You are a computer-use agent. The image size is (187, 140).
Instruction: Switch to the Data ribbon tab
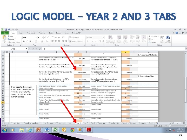pyautogui.click(x=51, y=33)
